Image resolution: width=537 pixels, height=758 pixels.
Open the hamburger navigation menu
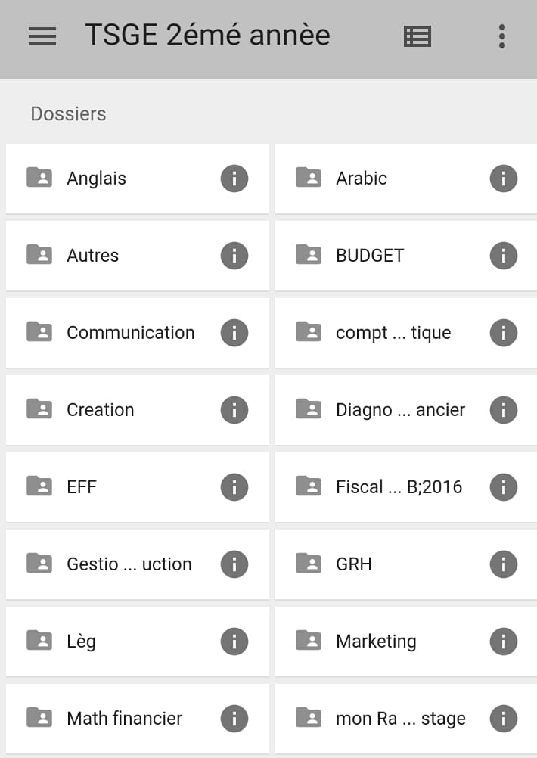[42, 36]
